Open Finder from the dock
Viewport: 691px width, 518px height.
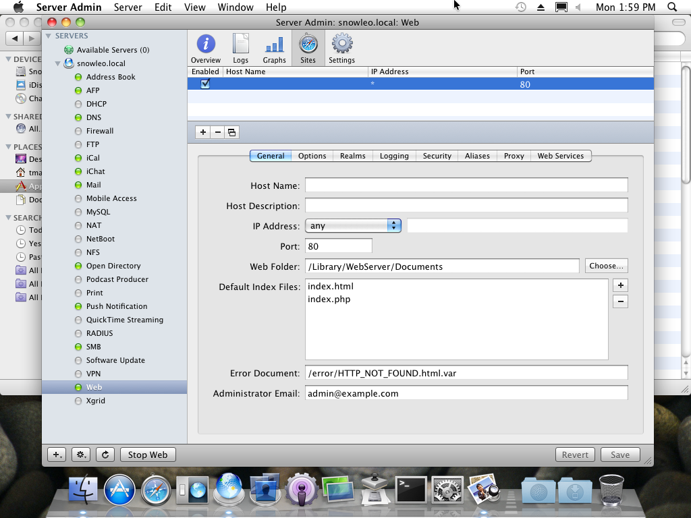coord(83,490)
